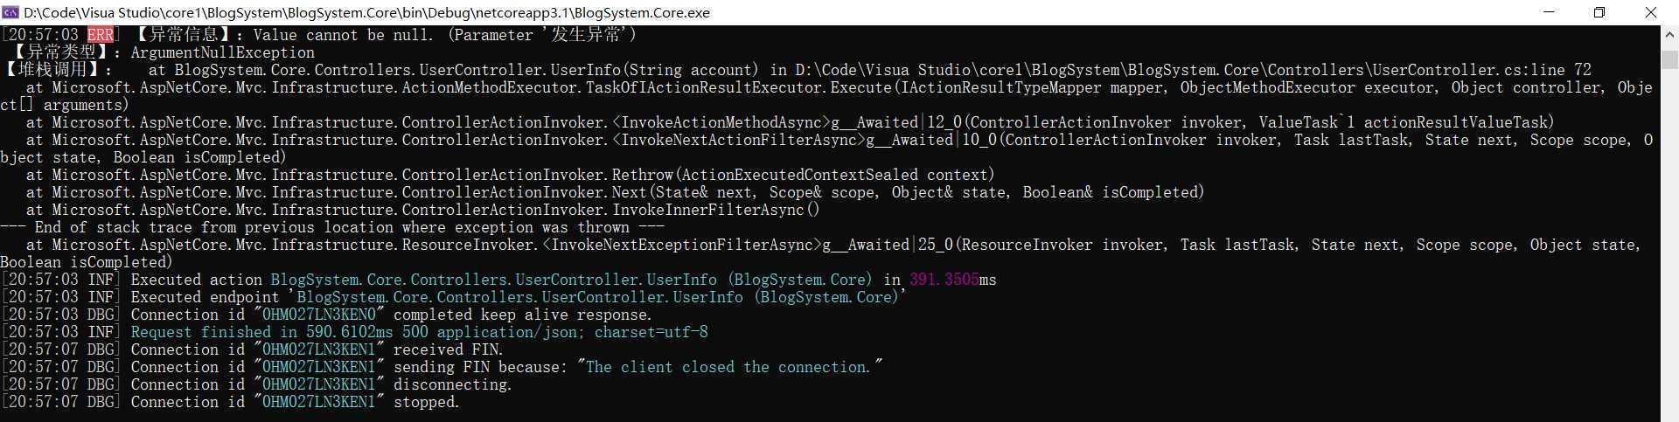The width and height of the screenshot is (1679, 422).
Task: Click the ArgumentNullException text
Action: point(222,52)
